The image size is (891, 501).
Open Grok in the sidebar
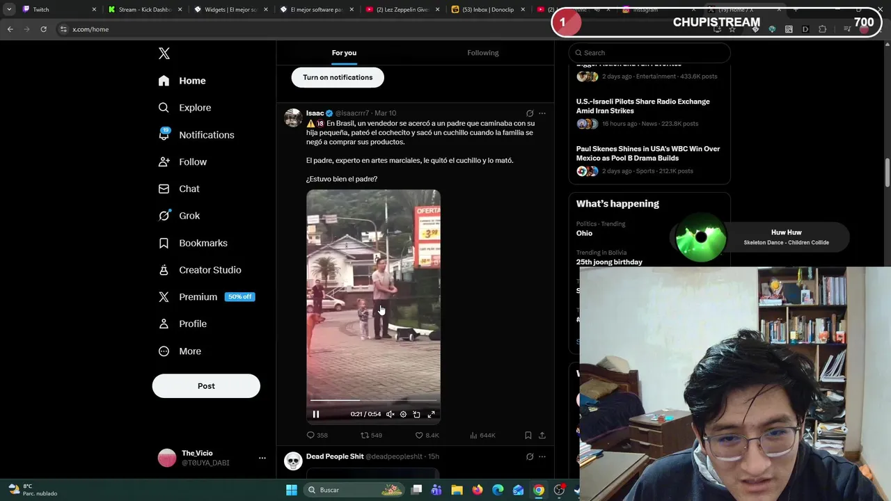[179, 216]
